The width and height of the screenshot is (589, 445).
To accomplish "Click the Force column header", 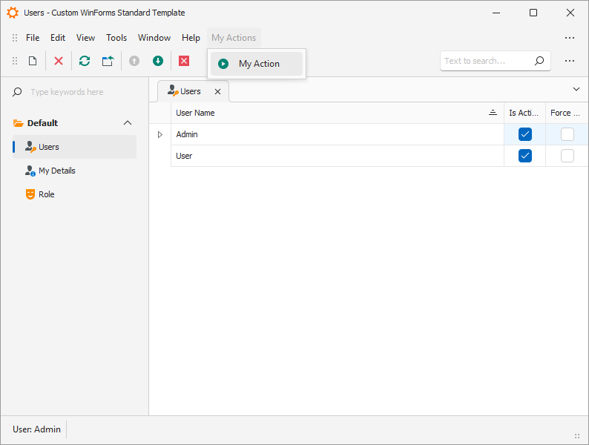I will pos(567,113).
